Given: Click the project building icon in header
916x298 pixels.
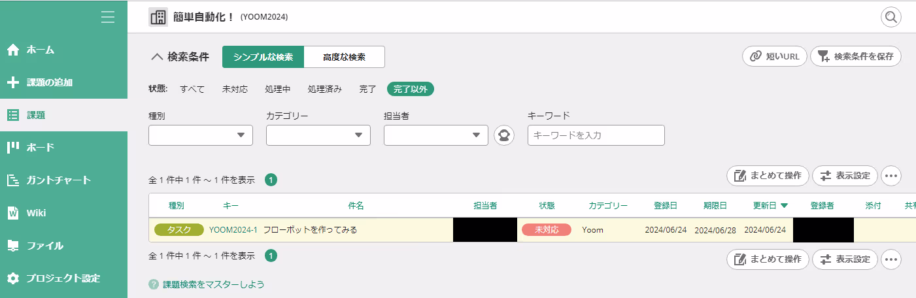Looking at the screenshot, I should 158,17.
